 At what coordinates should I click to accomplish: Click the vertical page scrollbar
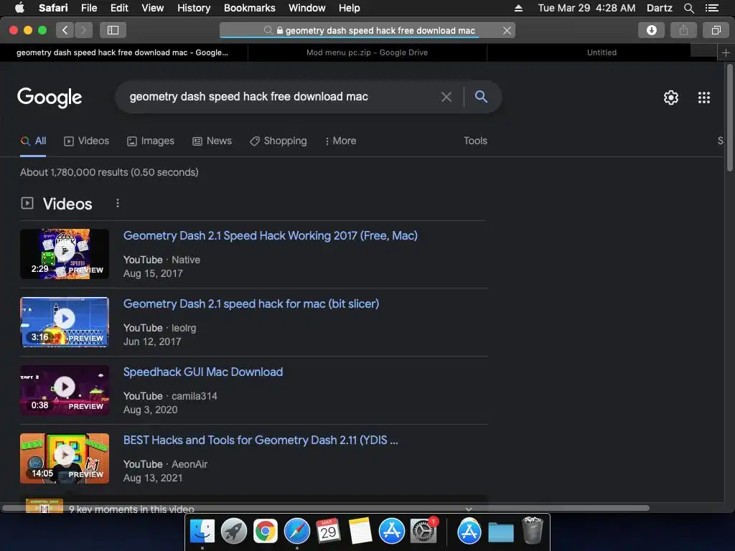(x=729, y=117)
